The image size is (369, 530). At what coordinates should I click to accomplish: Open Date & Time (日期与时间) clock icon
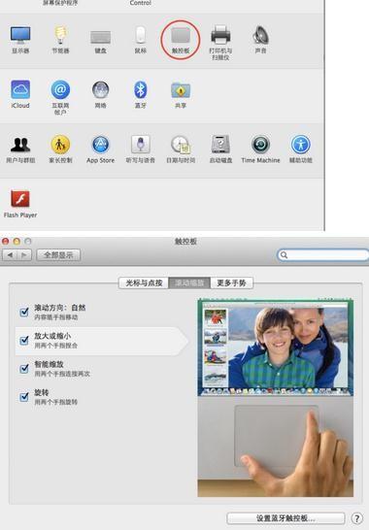(181, 145)
